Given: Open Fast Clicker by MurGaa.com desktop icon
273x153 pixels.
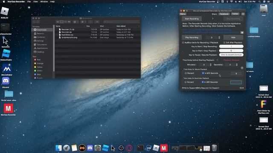Looking at the screenshot, I should [x=264, y=105].
